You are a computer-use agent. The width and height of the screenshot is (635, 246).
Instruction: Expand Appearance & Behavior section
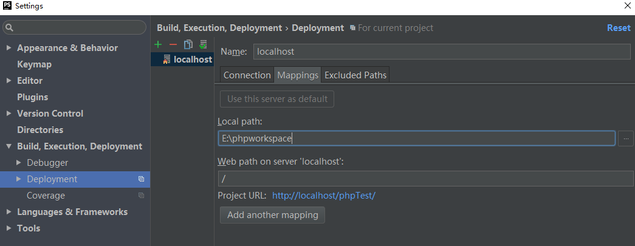9,48
